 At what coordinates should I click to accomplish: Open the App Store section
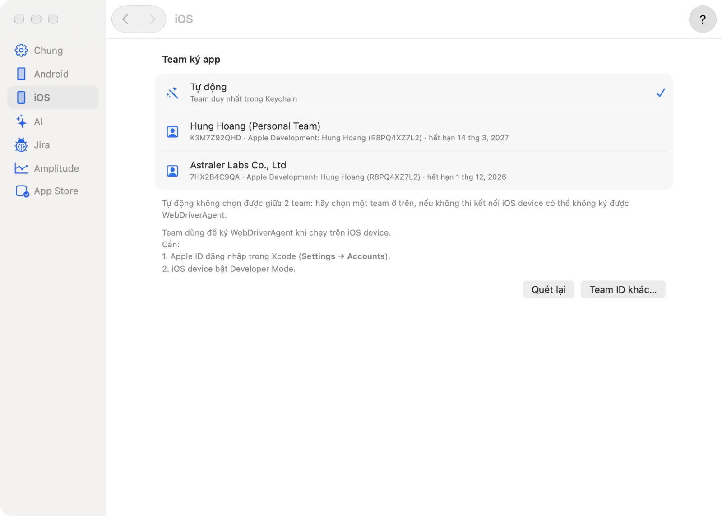click(x=53, y=191)
